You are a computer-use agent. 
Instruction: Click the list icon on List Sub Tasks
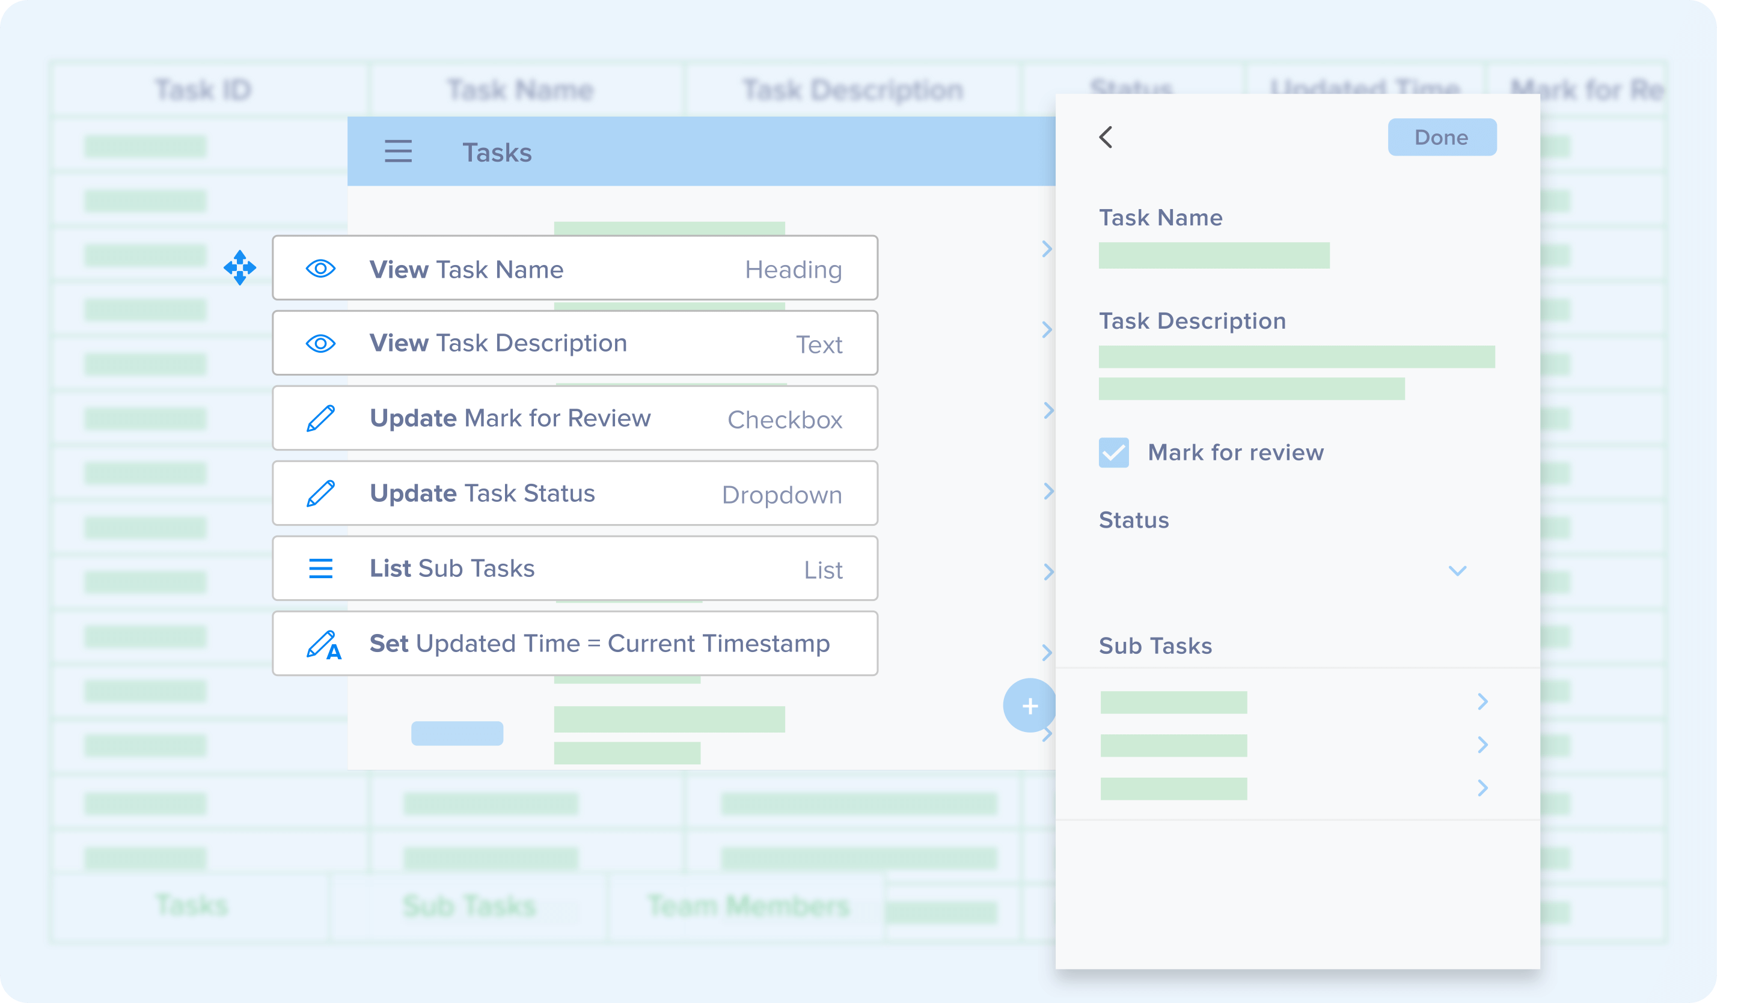click(321, 568)
